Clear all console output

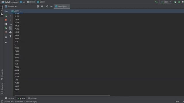coord(10,36)
